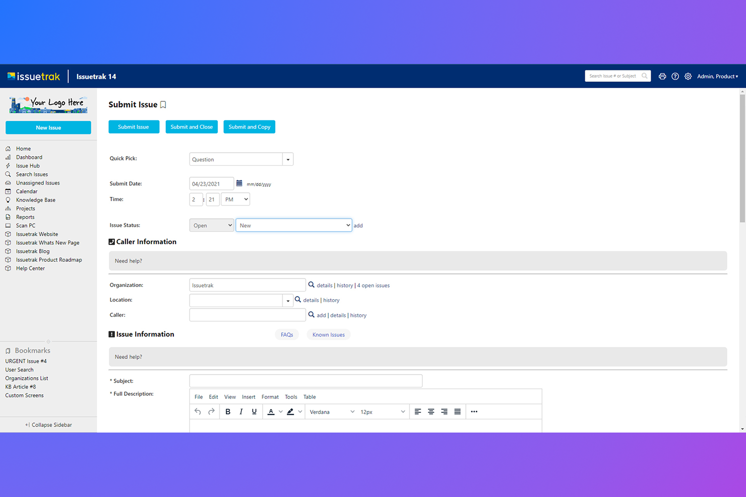Bookmark the Submit Issue page
This screenshot has height=497, width=746.
click(x=163, y=105)
